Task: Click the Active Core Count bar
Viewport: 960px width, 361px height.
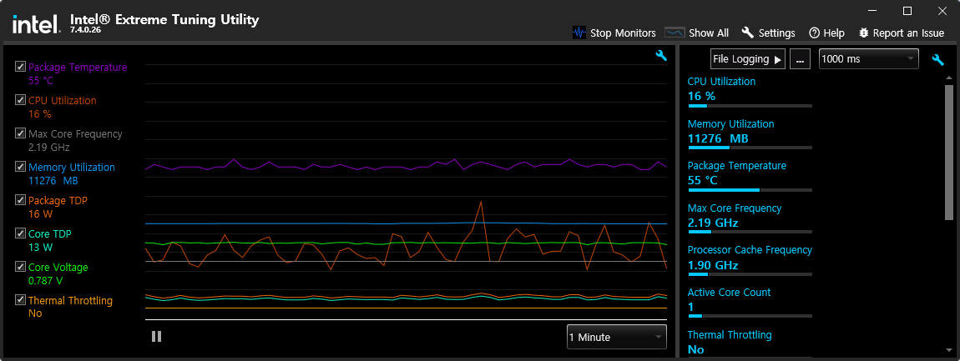Action: point(750,316)
